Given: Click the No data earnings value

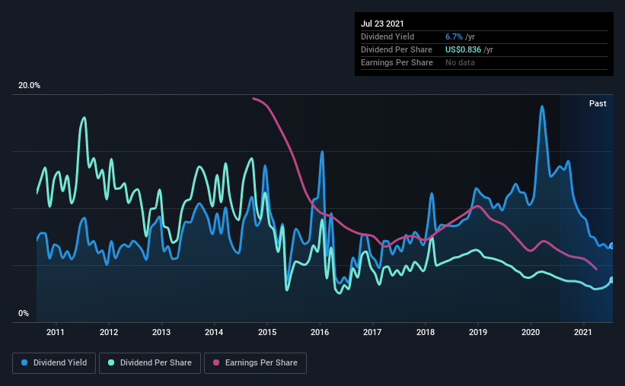Looking at the screenshot, I should coord(460,62).
